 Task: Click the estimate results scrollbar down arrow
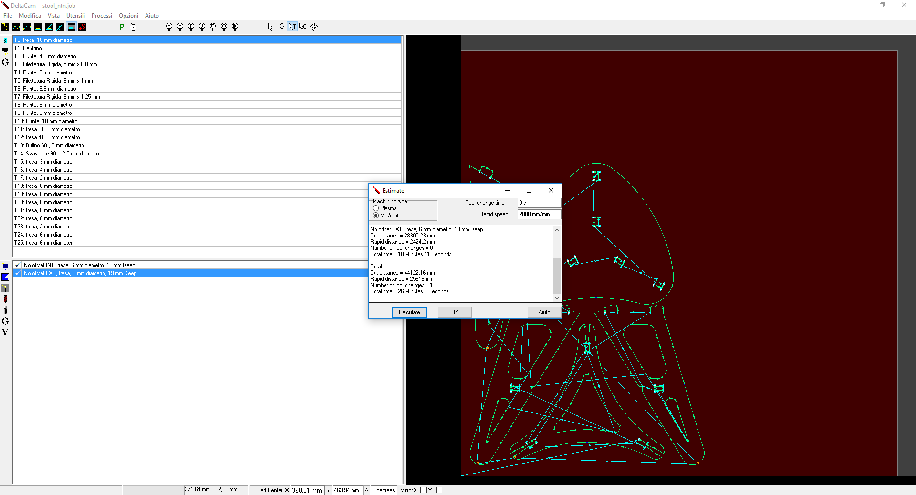(x=557, y=298)
